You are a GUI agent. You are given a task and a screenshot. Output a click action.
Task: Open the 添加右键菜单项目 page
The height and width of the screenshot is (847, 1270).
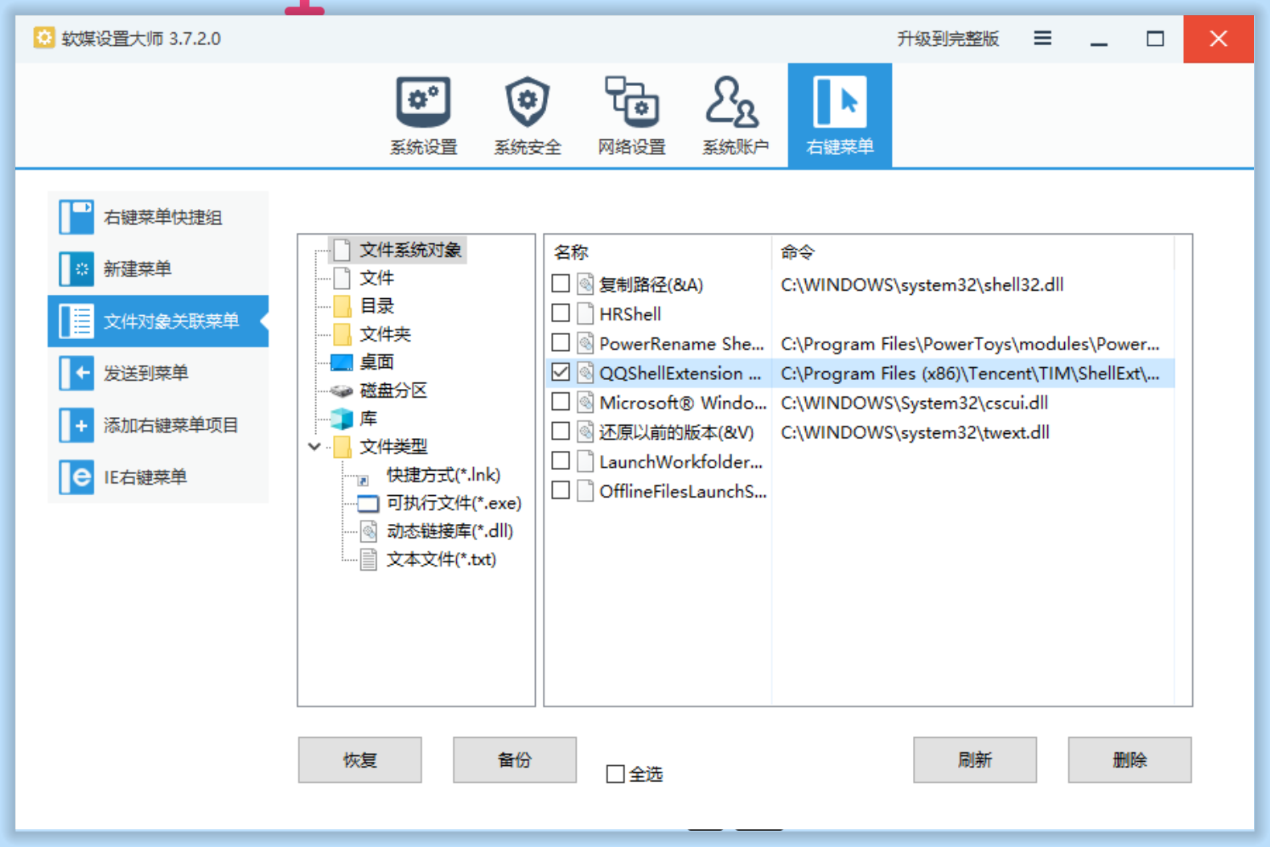click(x=158, y=425)
